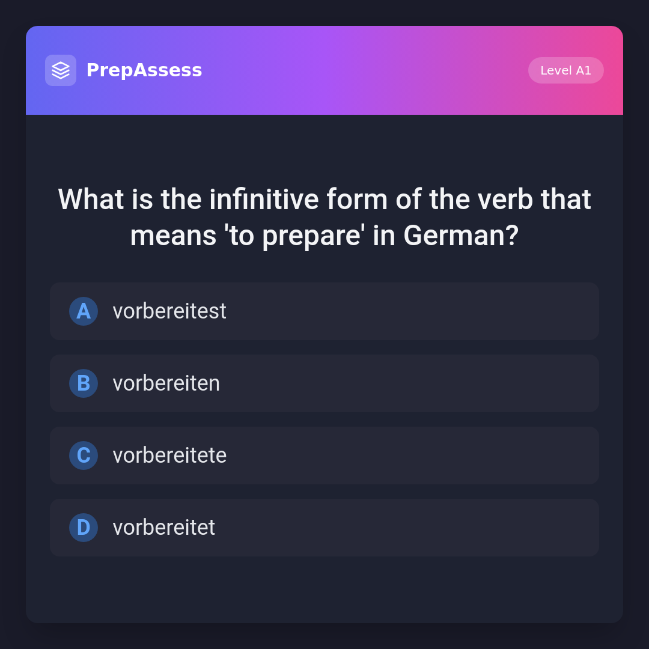The image size is (649, 649).
Task: Click the PrepAssess stacked layers logo icon
Action: pos(61,70)
